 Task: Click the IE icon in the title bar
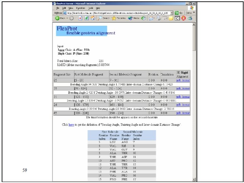click(54, 3)
